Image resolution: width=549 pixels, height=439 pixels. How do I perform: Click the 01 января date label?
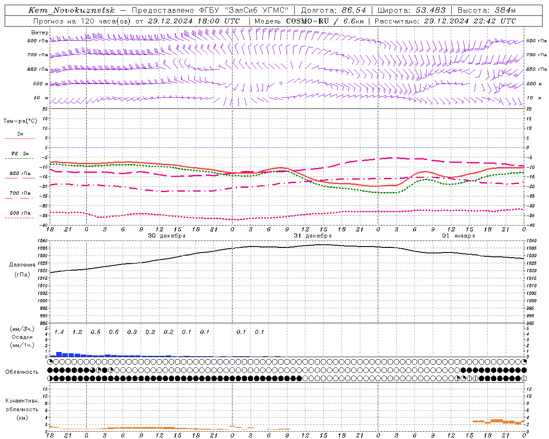coord(459,236)
